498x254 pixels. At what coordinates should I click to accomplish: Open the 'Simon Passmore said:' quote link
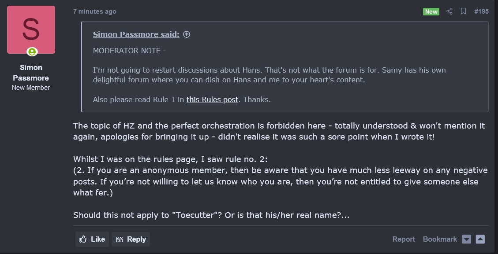(x=136, y=34)
